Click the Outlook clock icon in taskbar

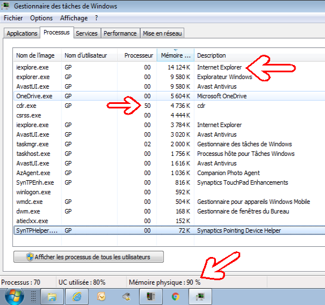[101, 297]
